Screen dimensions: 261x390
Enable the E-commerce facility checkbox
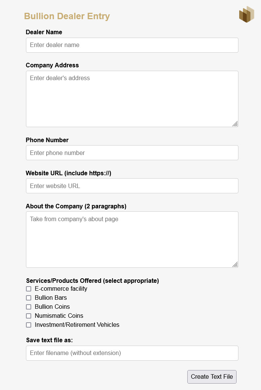point(29,289)
